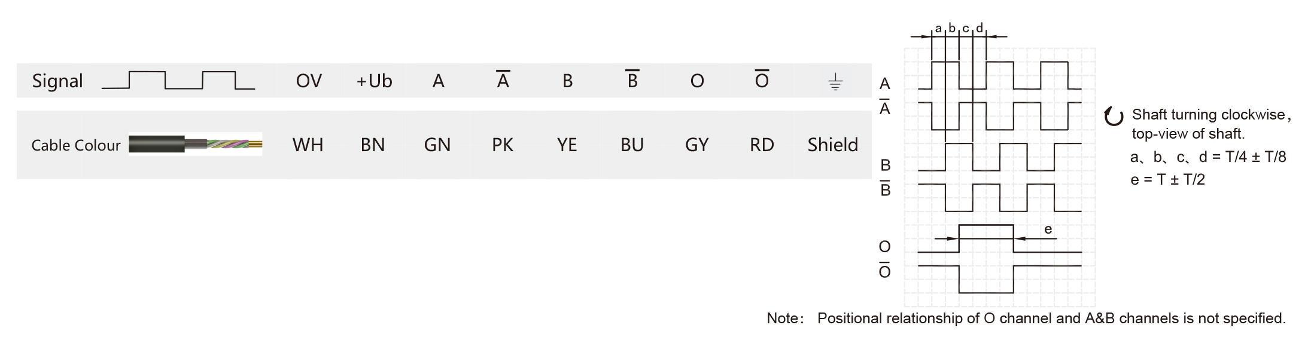Select the WH cable colour cell

pyautogui.click(x=308, y=145)
